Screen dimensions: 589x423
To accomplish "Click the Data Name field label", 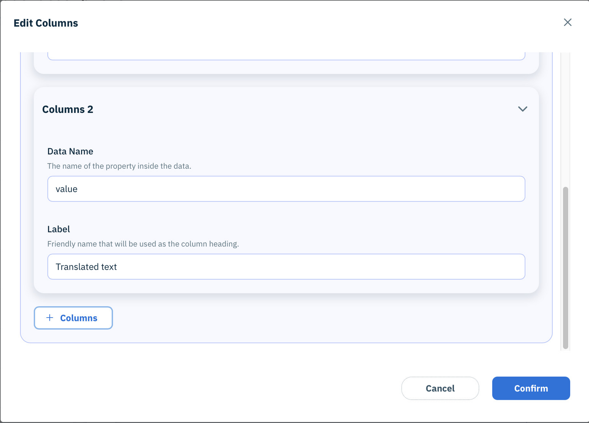I will pos(70,151).
